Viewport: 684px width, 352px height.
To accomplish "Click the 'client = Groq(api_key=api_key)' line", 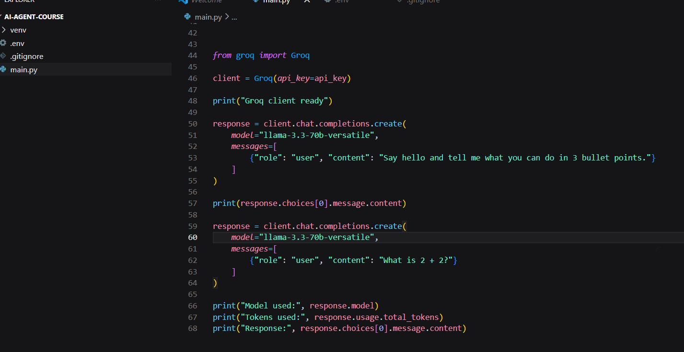I will tap(282, 78).
